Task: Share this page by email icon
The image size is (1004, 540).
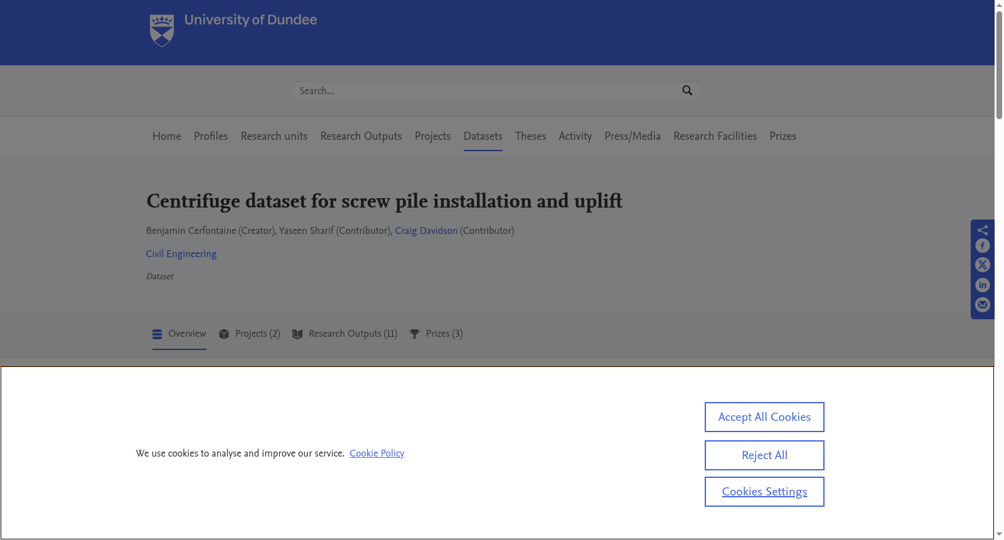Action: click(x=983, y=305)
